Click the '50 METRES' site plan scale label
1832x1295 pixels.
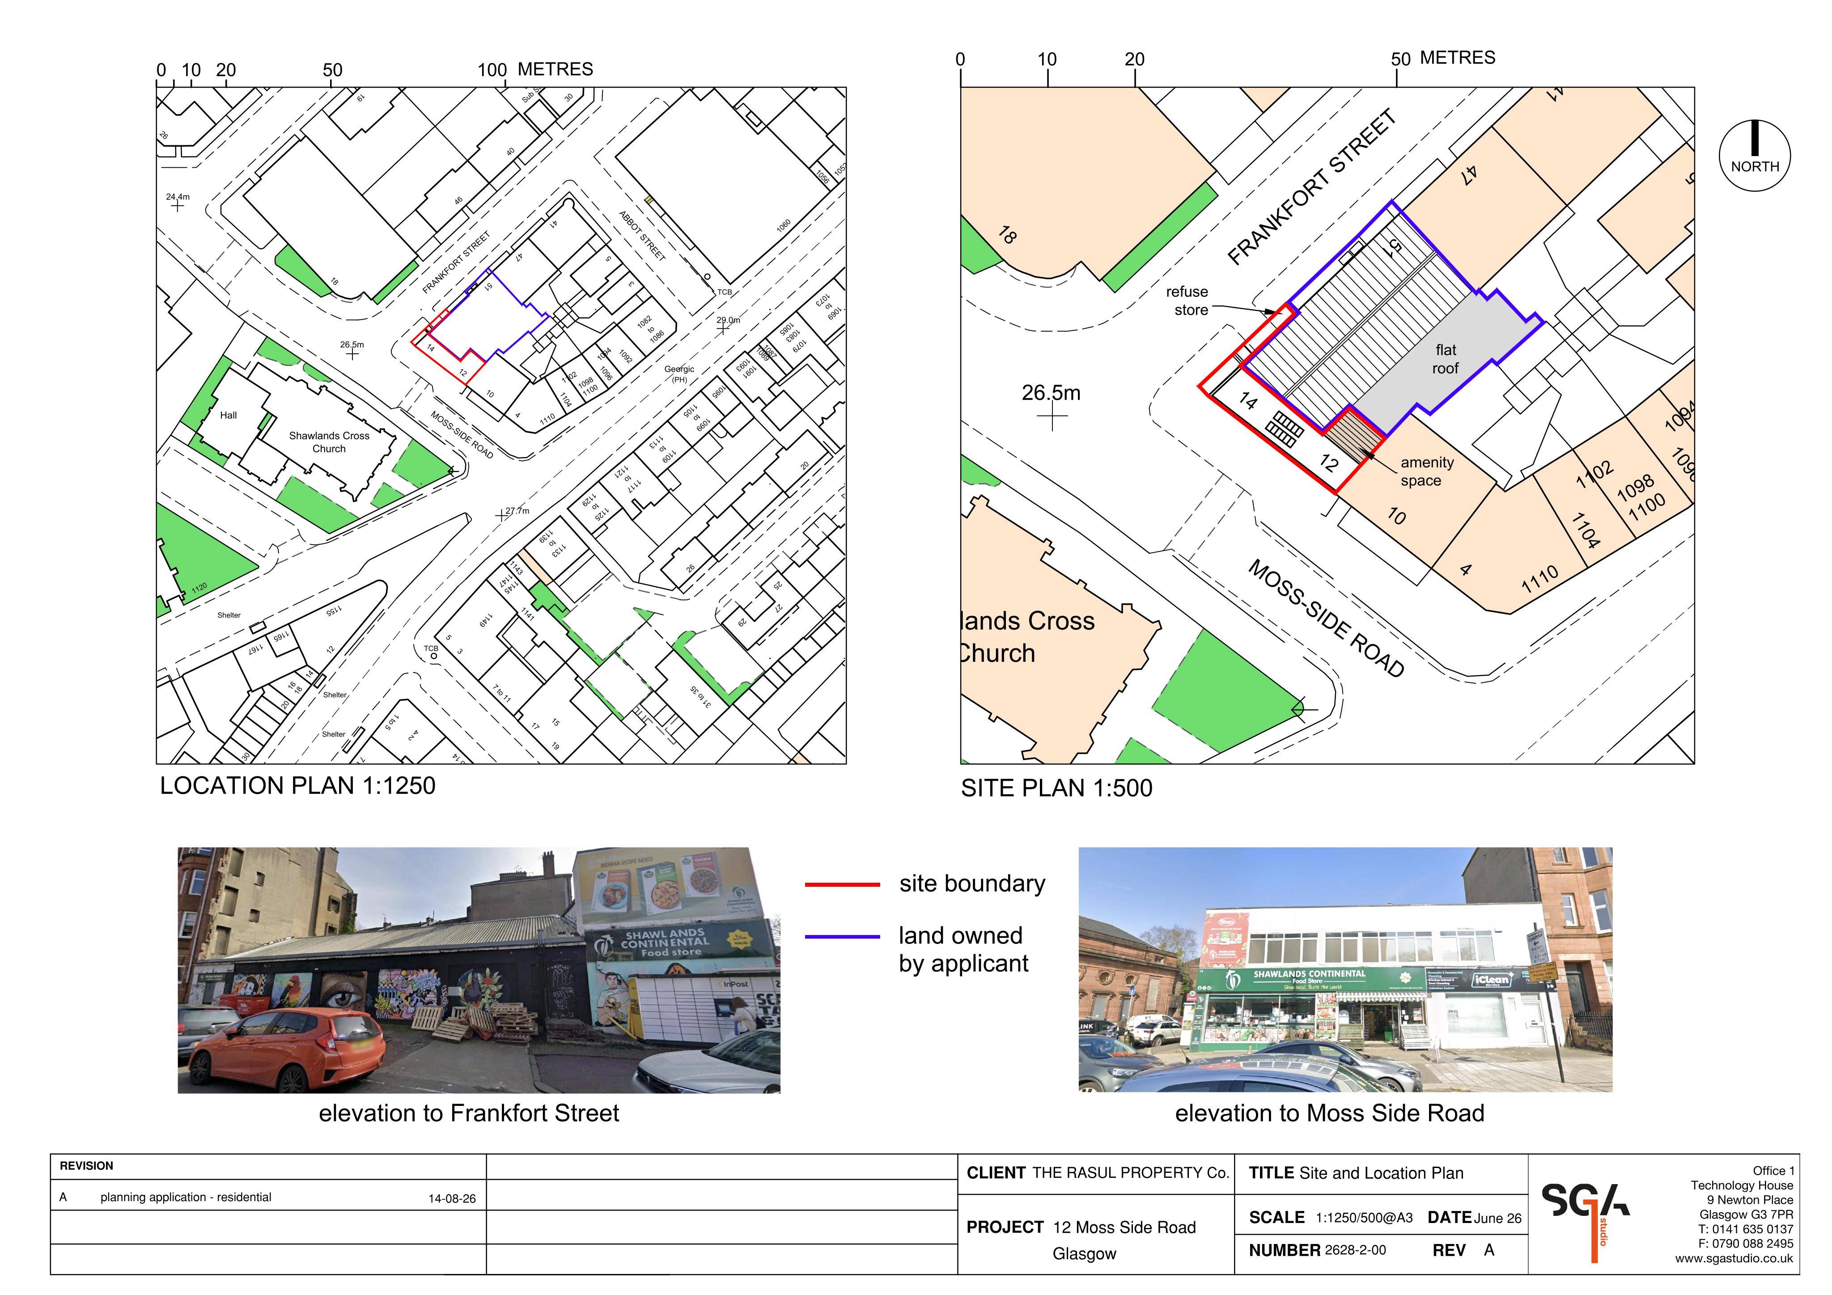click(x=1442, y=58)
